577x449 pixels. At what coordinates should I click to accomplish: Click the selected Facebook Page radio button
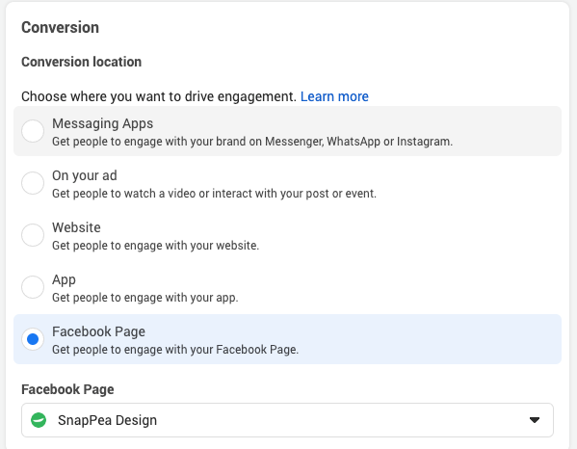[33, 339]
